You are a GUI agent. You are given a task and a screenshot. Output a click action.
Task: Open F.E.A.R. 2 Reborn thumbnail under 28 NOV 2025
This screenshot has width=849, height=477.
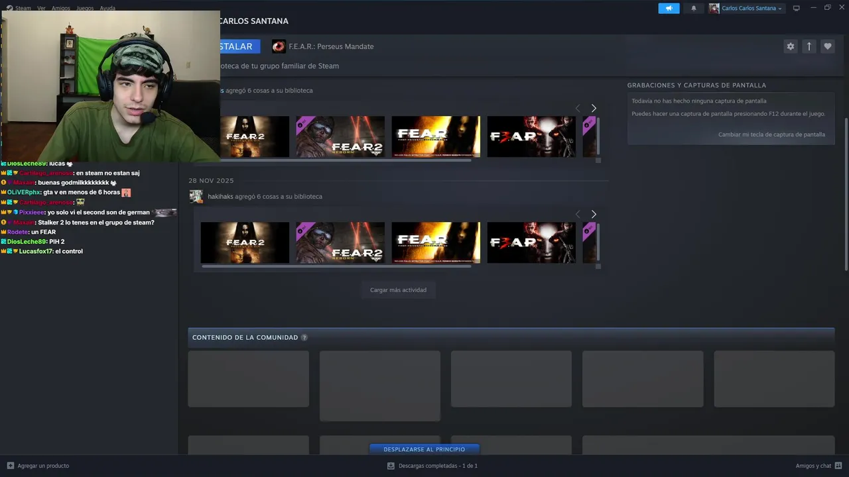pos(340,242)
